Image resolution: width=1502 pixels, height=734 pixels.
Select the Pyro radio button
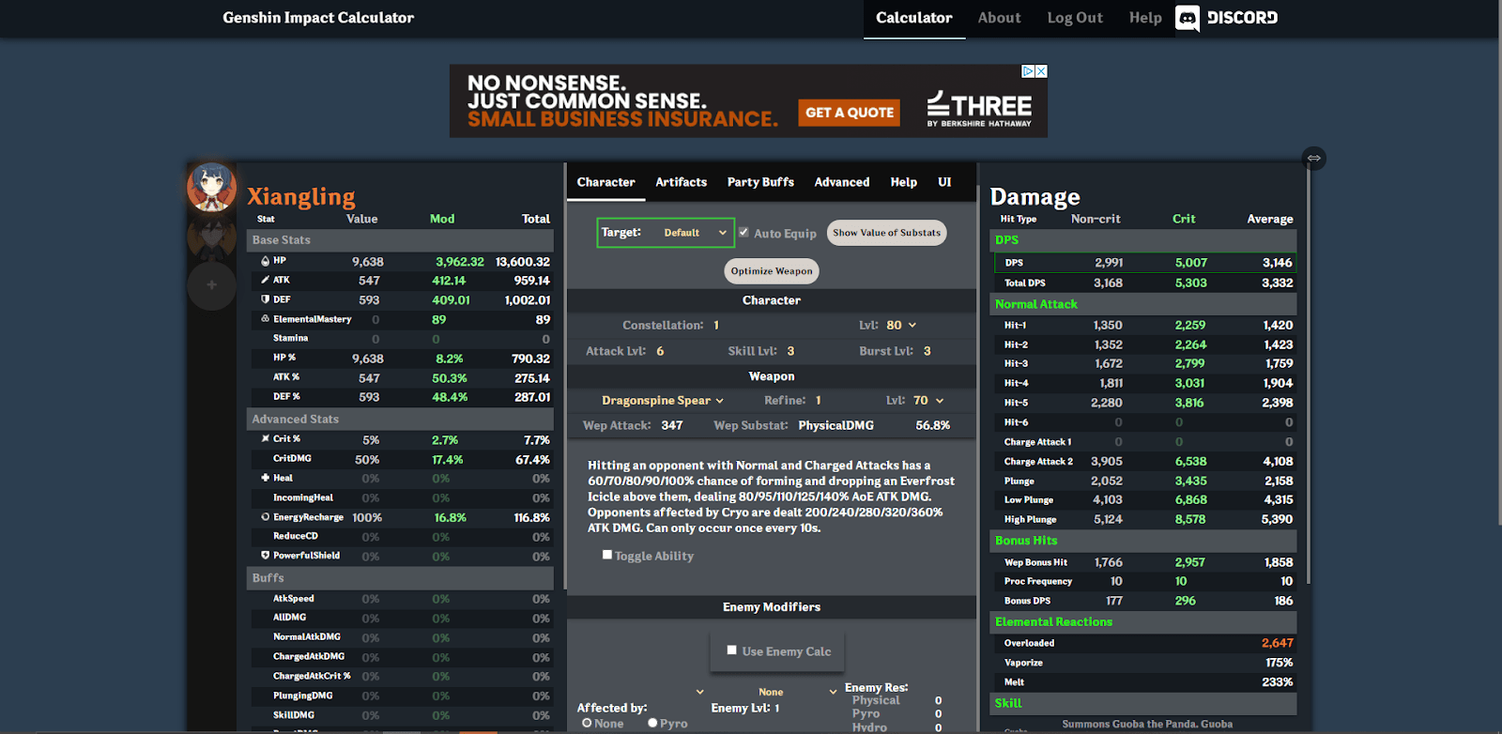coord(652,723)
